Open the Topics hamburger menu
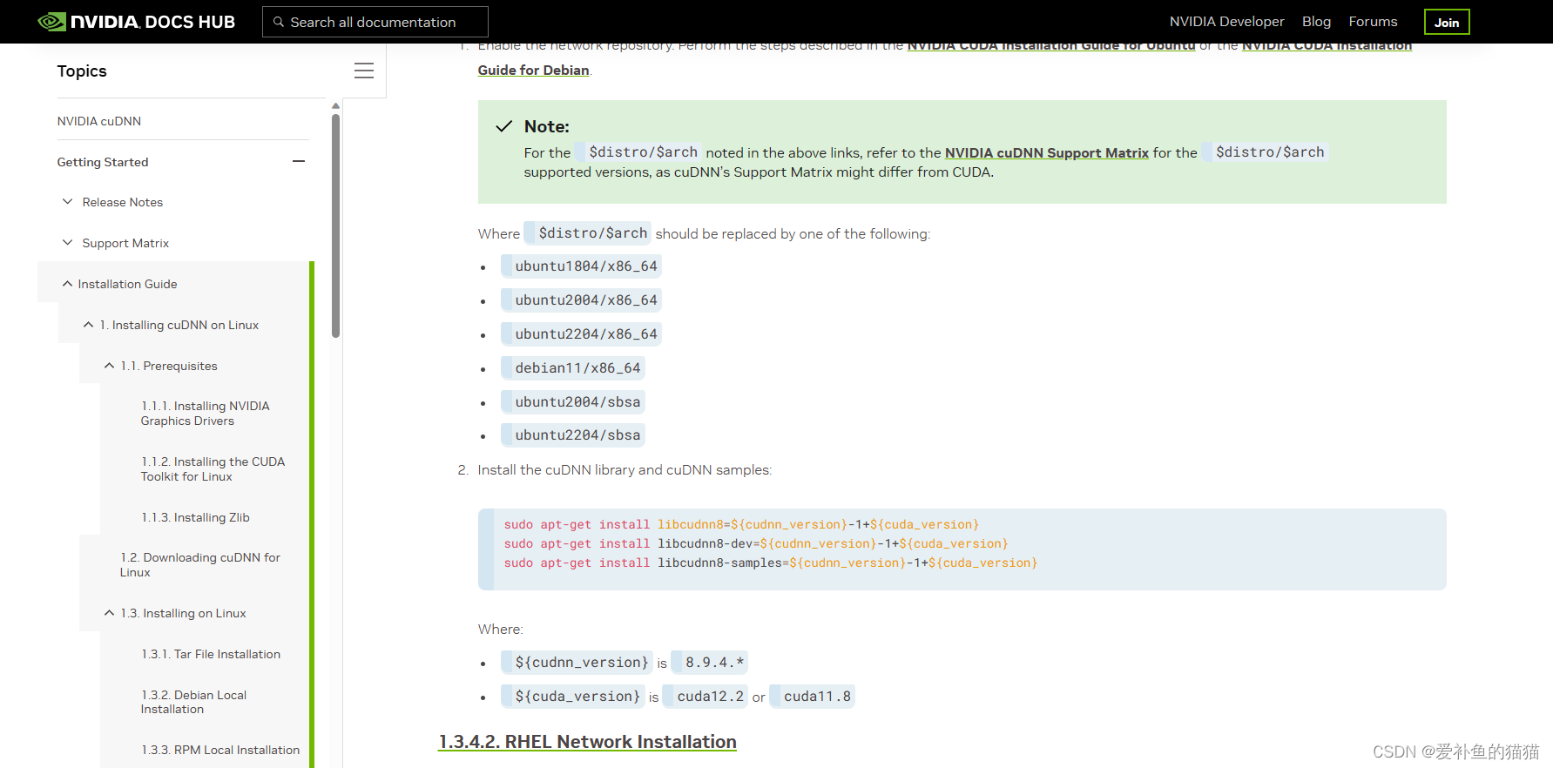 click(x=364, y=71)
